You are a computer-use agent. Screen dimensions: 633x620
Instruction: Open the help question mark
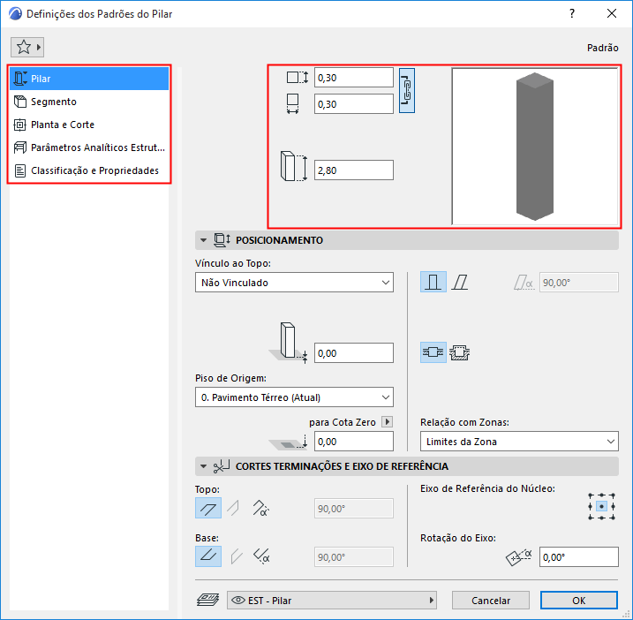pyautogui.click(x=571, y=13)
